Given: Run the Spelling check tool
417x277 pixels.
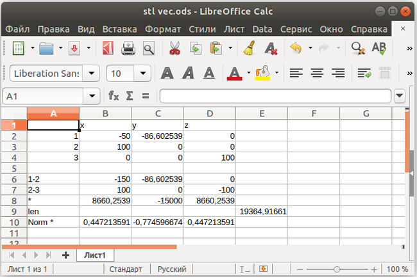Looking at the screenshot, I should [379, 49].
